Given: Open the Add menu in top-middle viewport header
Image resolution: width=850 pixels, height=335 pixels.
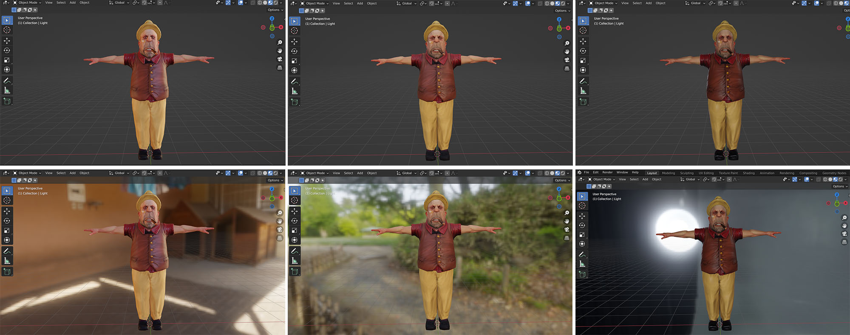Looking at the screenshot, I should 360,3.
